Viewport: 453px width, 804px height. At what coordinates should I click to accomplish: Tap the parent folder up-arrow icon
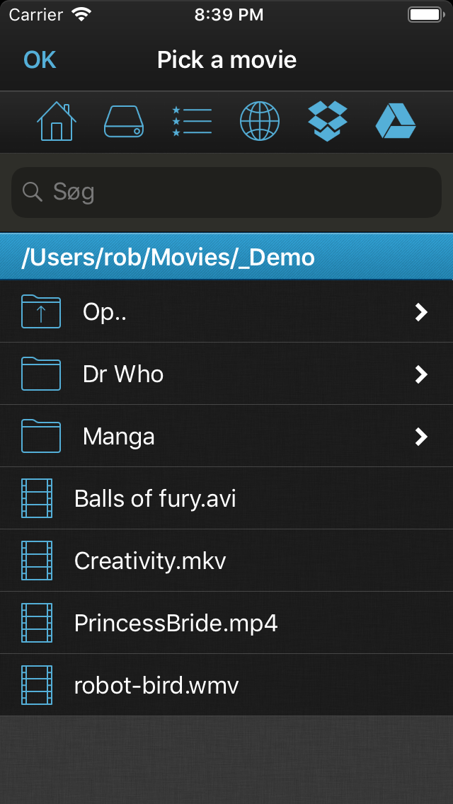click(41, 312)
